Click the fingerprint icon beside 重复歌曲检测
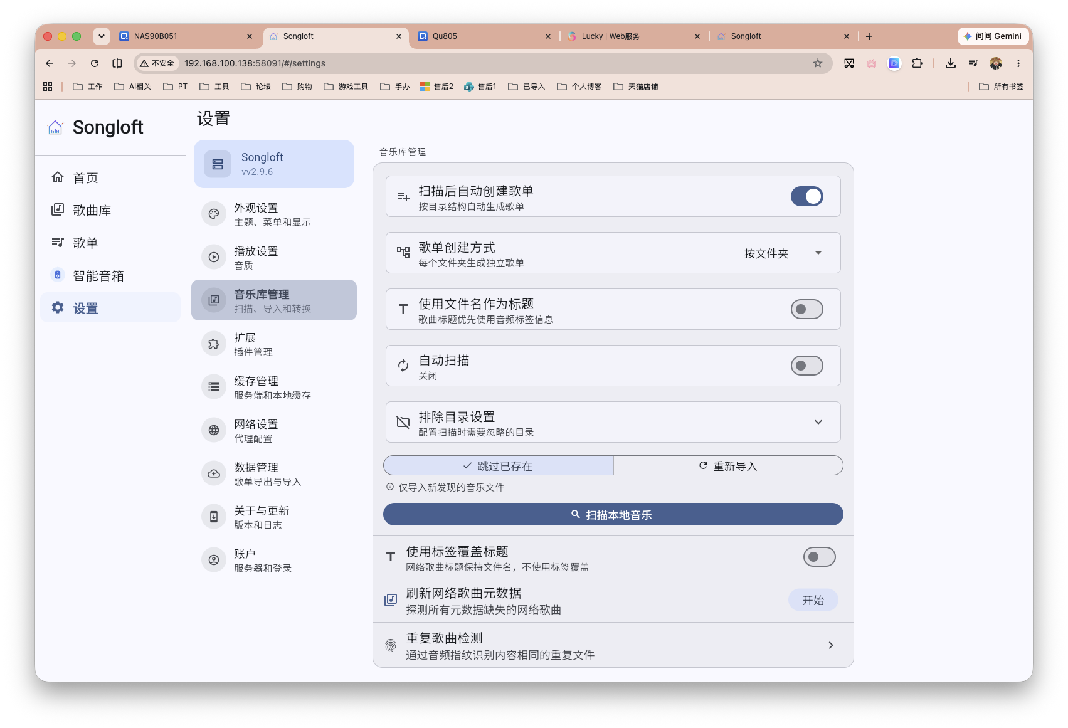This screenshot has width=1068, height=728. [391, 645]
